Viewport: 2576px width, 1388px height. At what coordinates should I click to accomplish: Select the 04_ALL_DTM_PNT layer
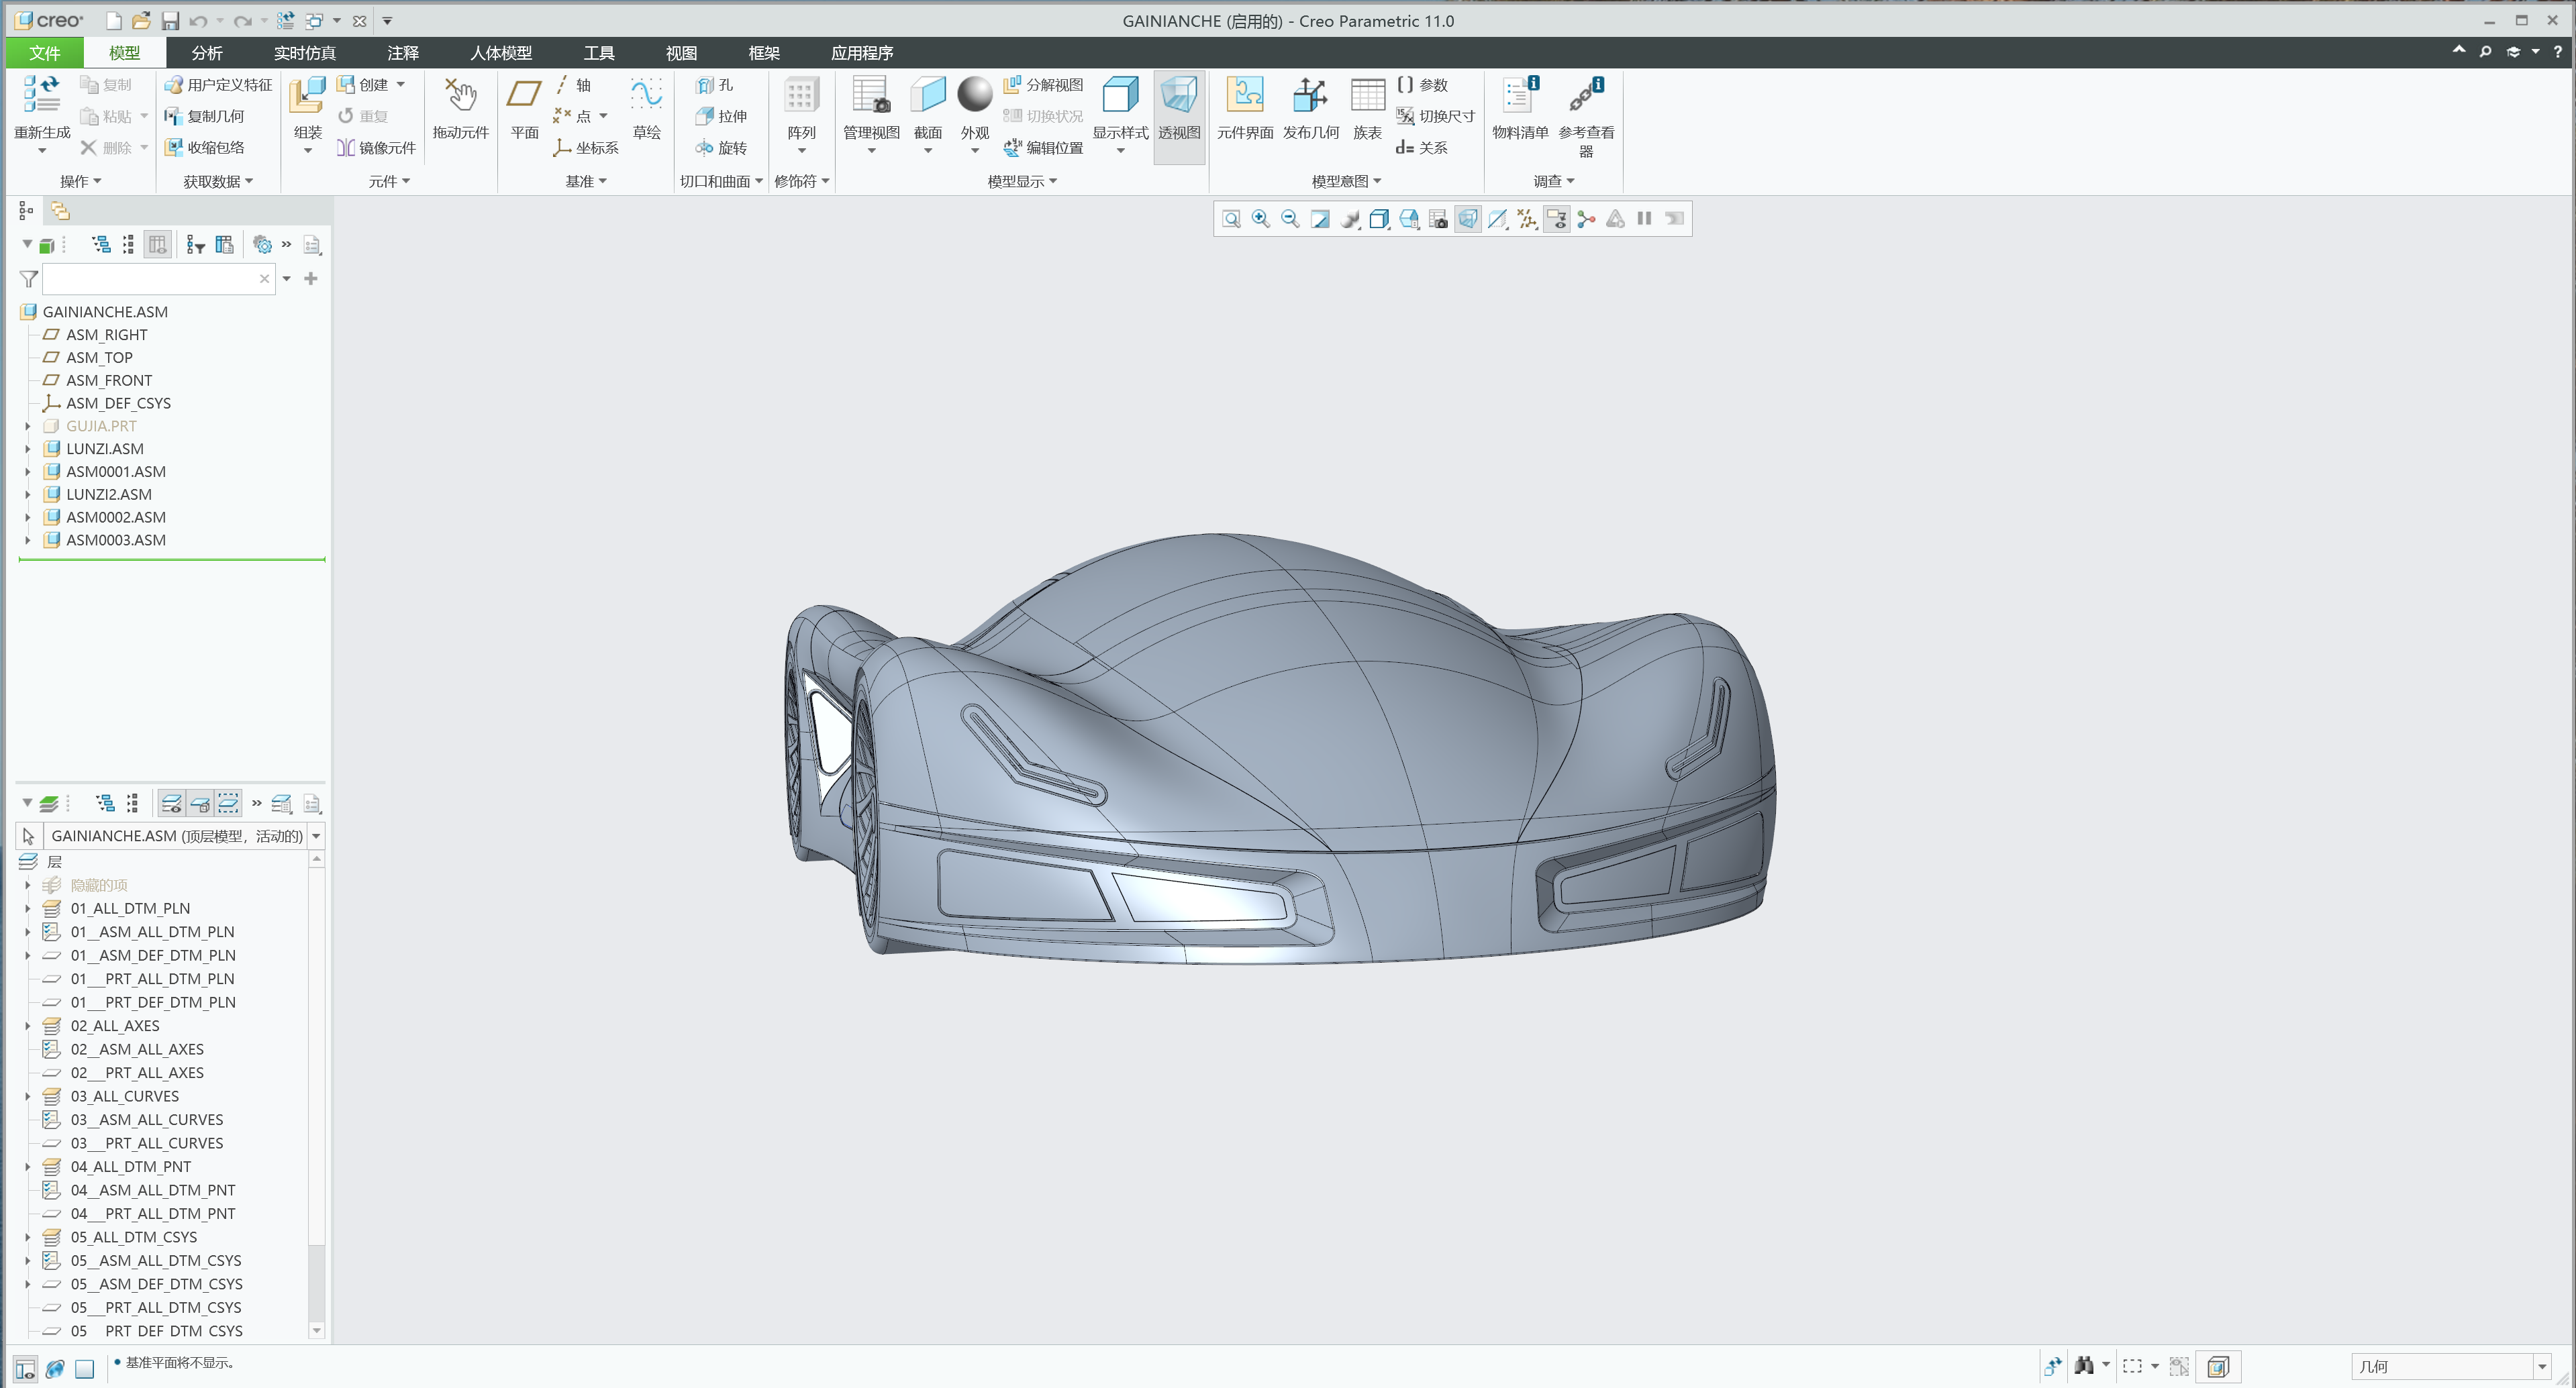pos(132,1166)
